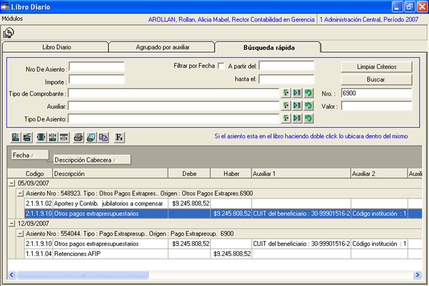Click the toolbar icon with inward arrows above a green bar
The width and height of the screenshot is (429, 286).
pyautogui.click(x=53, y=137)
